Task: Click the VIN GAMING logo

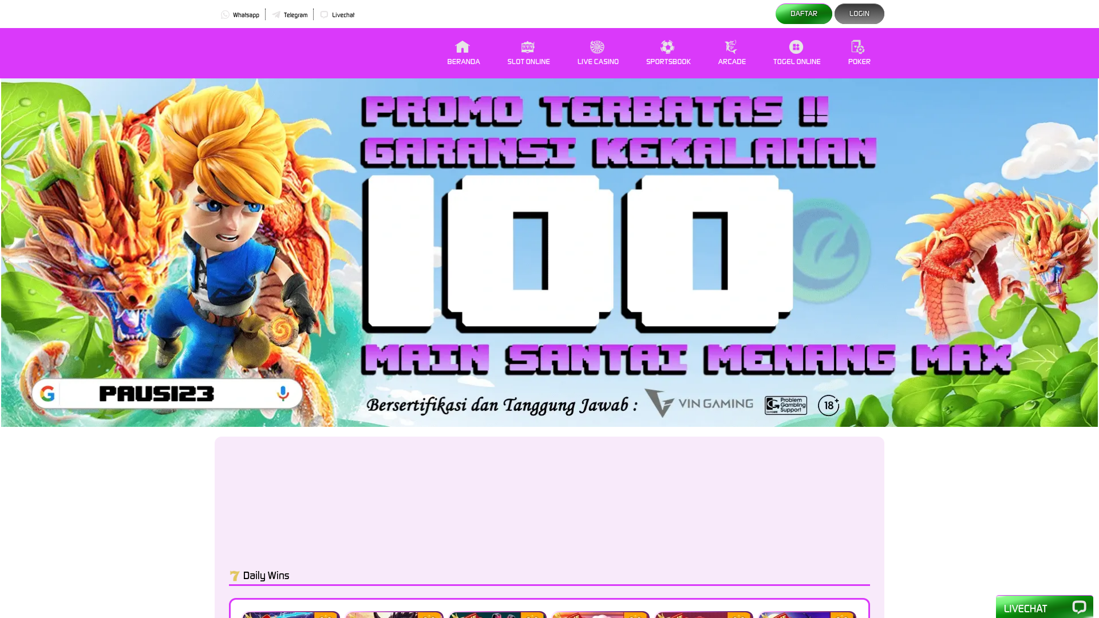Action: click(x=699, y=403)
